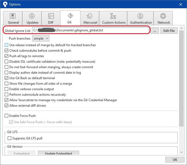Switch to the Network tab label
The width and height of the screenshot is (187, 165).
click(x=164, y=23)
